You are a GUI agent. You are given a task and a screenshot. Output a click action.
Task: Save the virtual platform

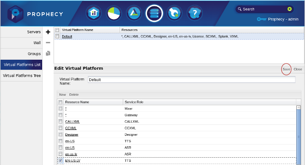tap(286, 69)
